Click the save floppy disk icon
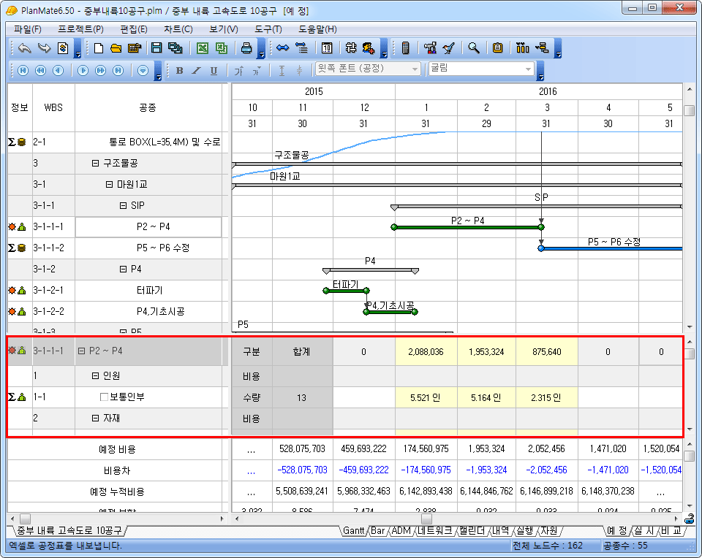This screenshot has height=558, width=702. 156,49
